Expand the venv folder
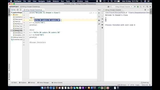Image resolution: width=160 pixels, height=90 pixels. [x=11, y=15]
